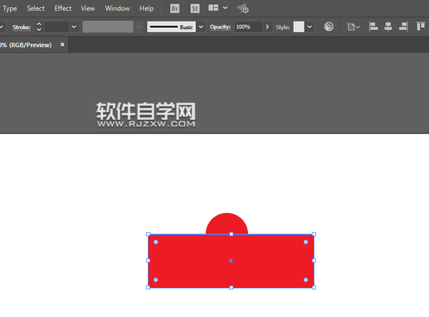
Task: Click the bottom-middle bounding box handle
Action: (x=232, y=288)
